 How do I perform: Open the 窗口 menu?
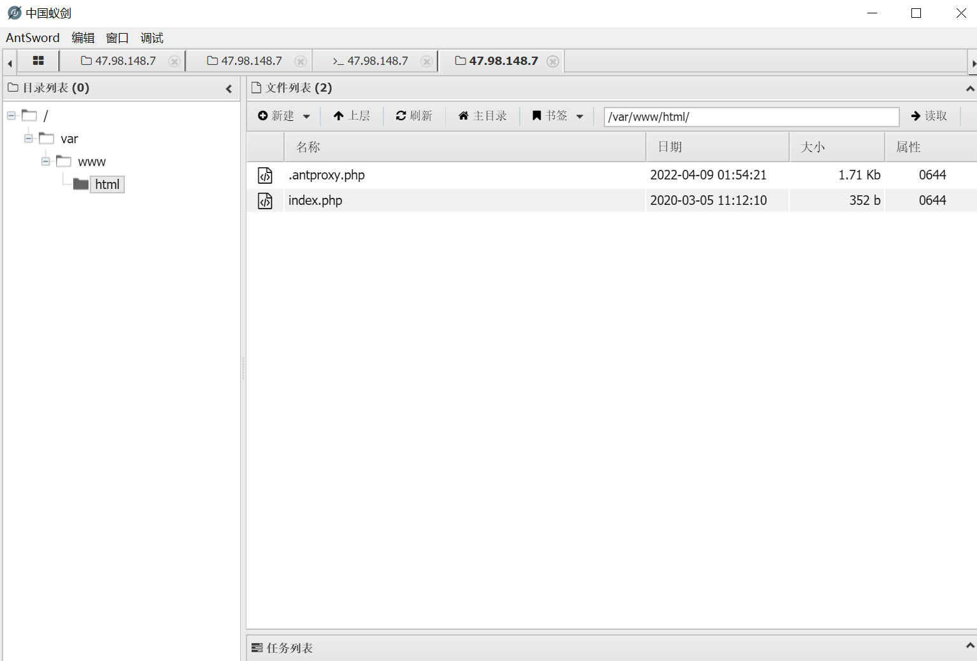tap(117, 38)
